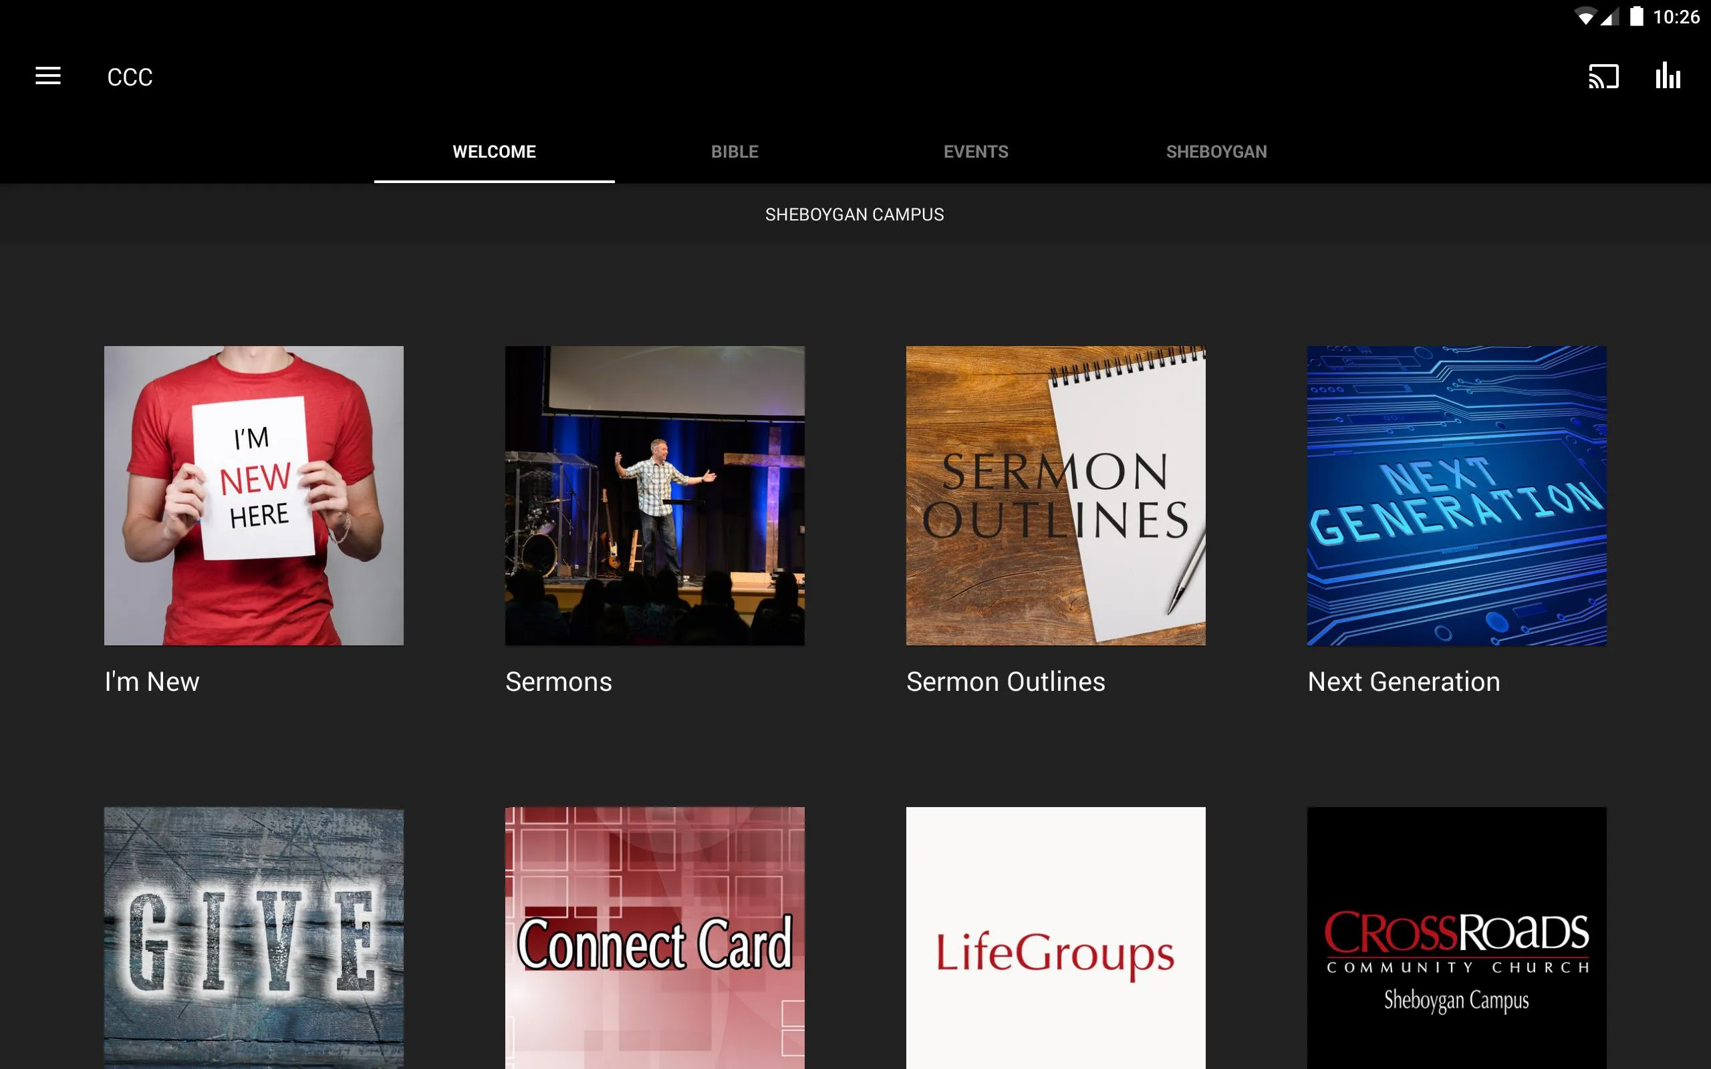Image resolution: width=1711 pixels, height=1069 pixels.
Task: Switch to the BIBLE tab
Action: click(x=734, y=152)
